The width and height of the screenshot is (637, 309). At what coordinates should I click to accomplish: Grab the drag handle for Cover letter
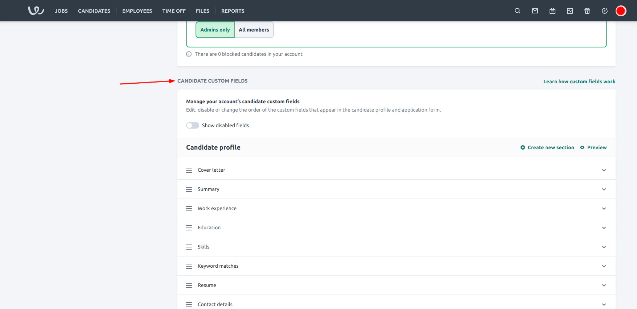pos(189,170)
